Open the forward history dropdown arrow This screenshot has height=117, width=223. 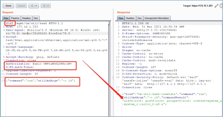pyautogui.click(x=48, y=6)
